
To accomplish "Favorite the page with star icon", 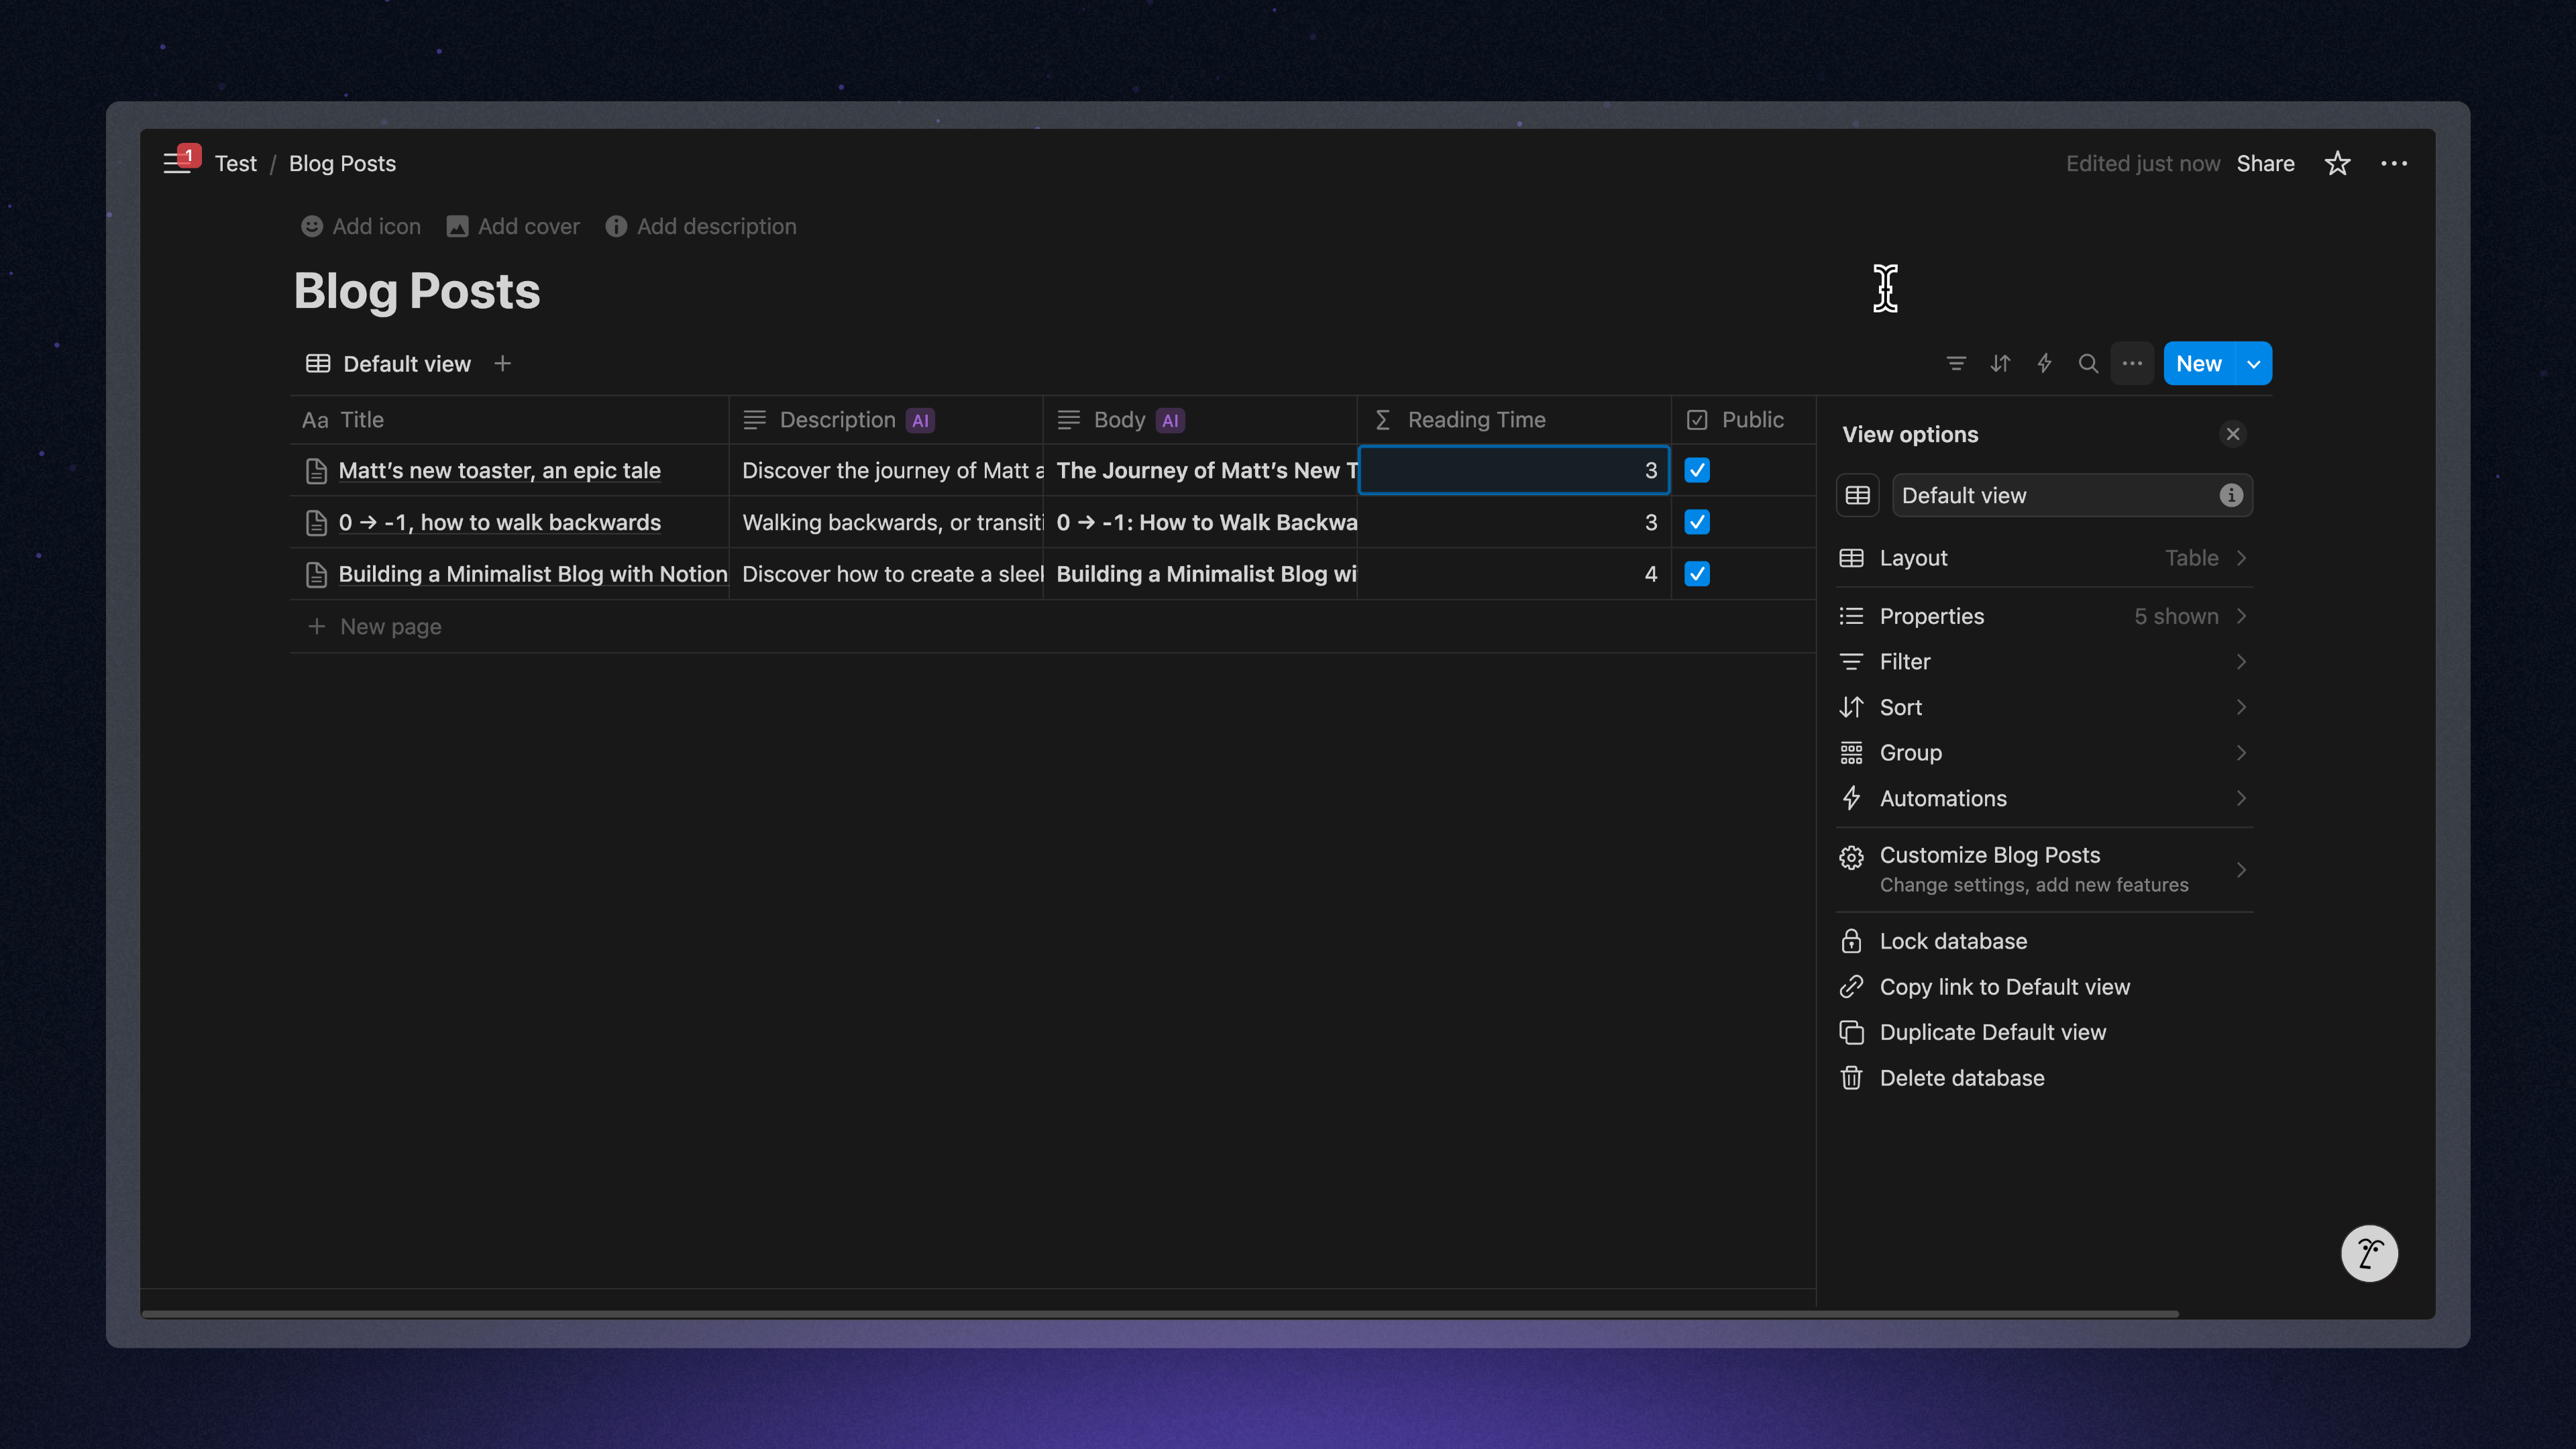I will (x=2337, y=164).
